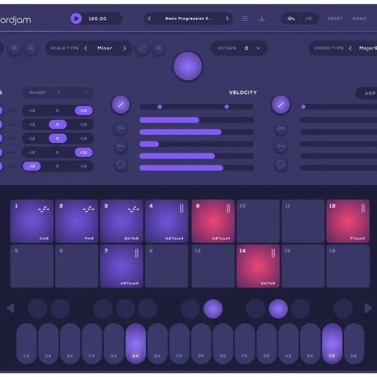Set first voicing row to +12

click(x=83, y=110)
